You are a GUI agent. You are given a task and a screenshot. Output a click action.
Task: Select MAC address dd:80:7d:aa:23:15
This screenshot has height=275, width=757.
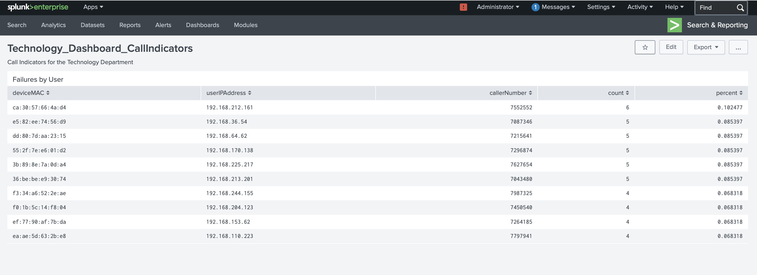point(39,136)
